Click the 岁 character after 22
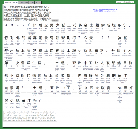 (120, 38)
